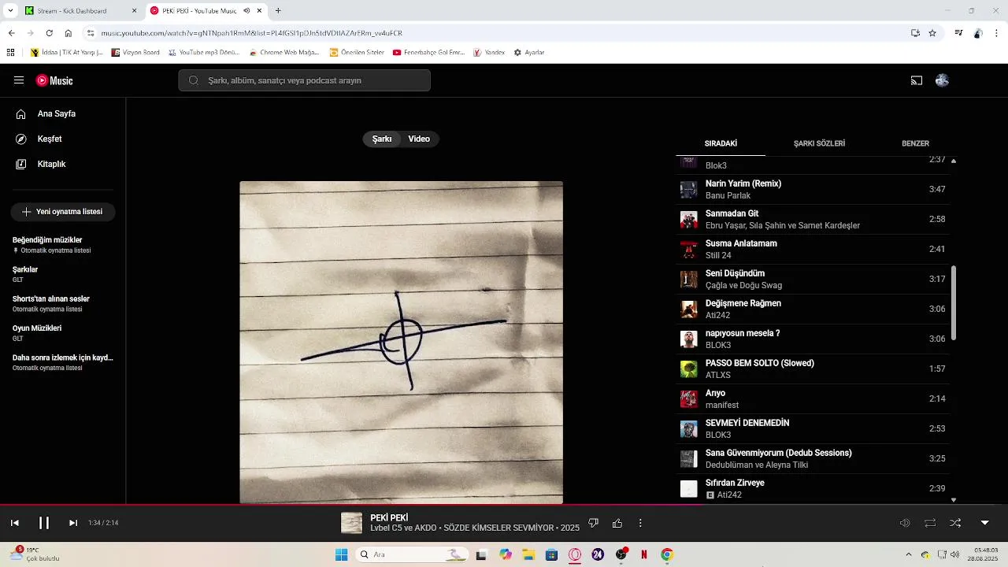Open the Chrome apps grid shortcut

pyautogui.click(x=10, y=53)
